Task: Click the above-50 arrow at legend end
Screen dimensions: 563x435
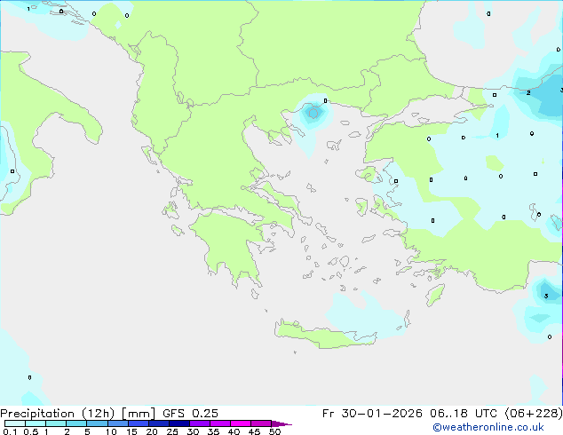Action: (281, 423)
